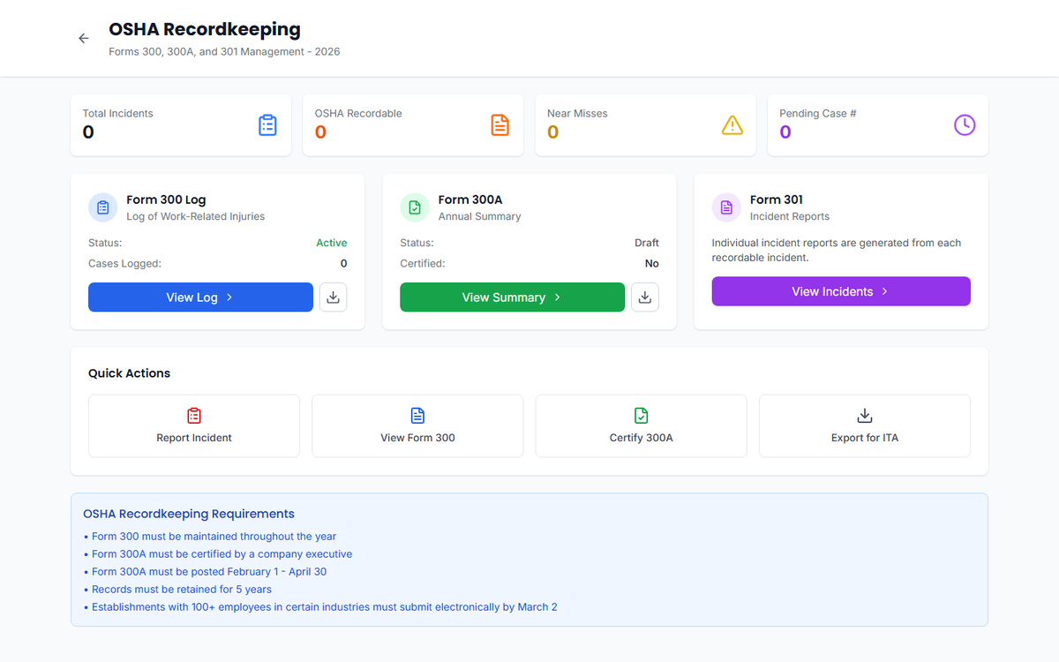The width and height of the screenshot is (1059, 662).
Task: Click the Form 301 purple document icon
Action: pyautogui.click(x=726, y=207)
